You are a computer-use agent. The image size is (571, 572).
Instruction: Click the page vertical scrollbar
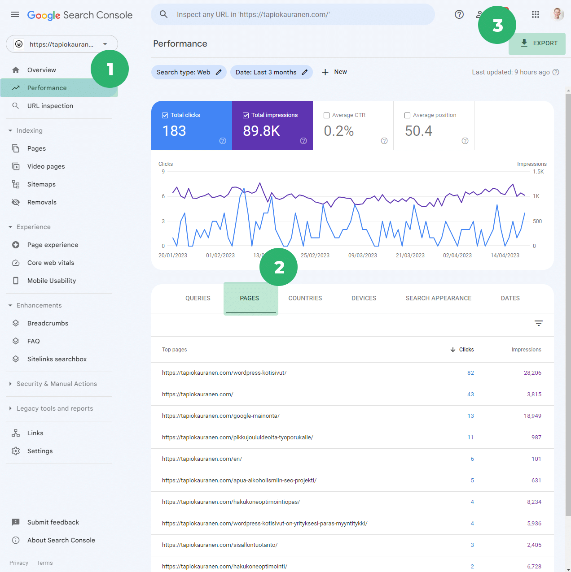568,305
